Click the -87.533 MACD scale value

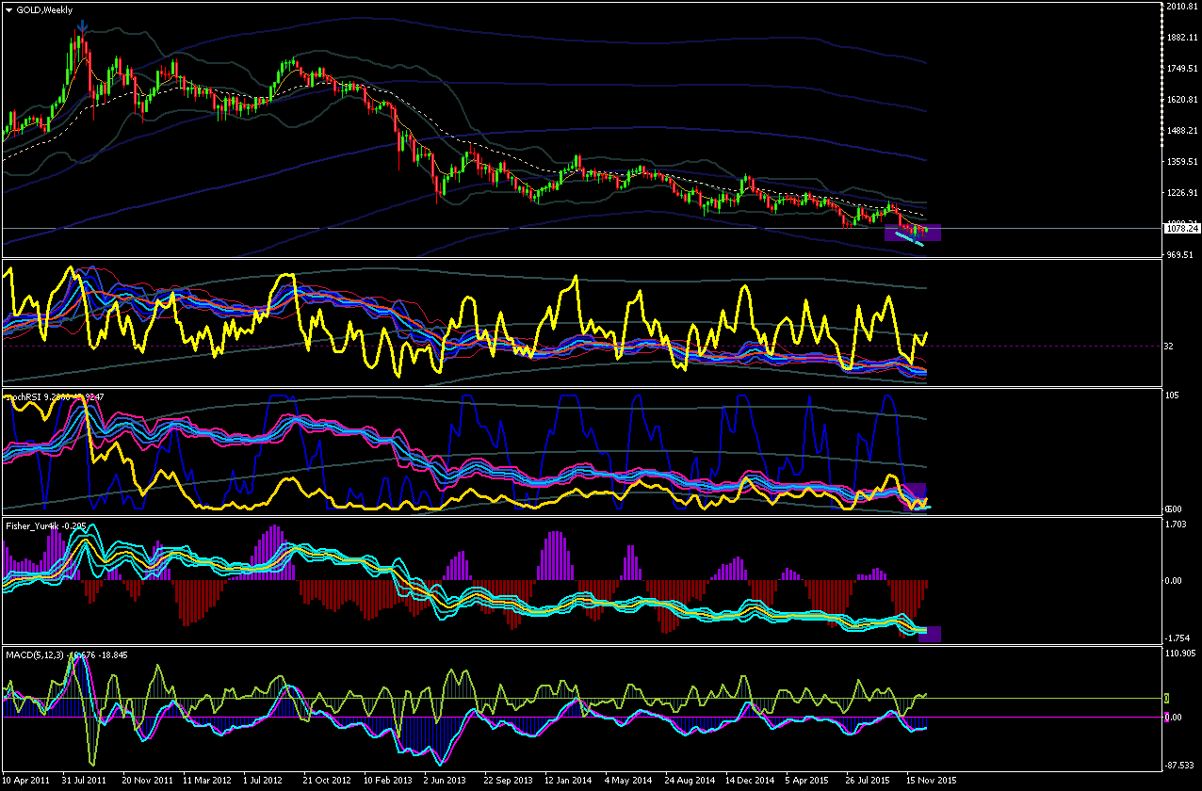coord(1181,765)
